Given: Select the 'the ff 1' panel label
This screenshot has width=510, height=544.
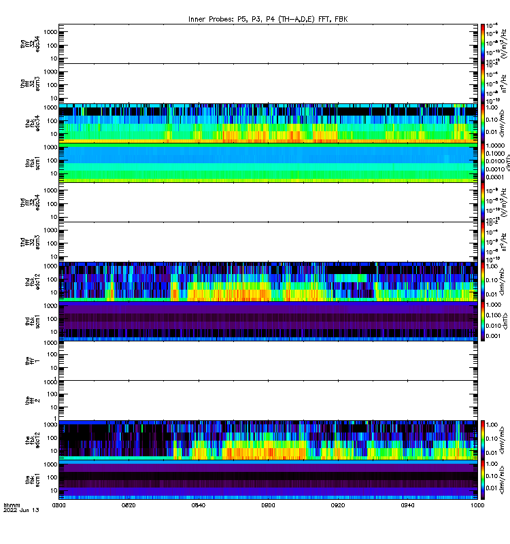Looking at the screenshot, I should coord(32,361).
